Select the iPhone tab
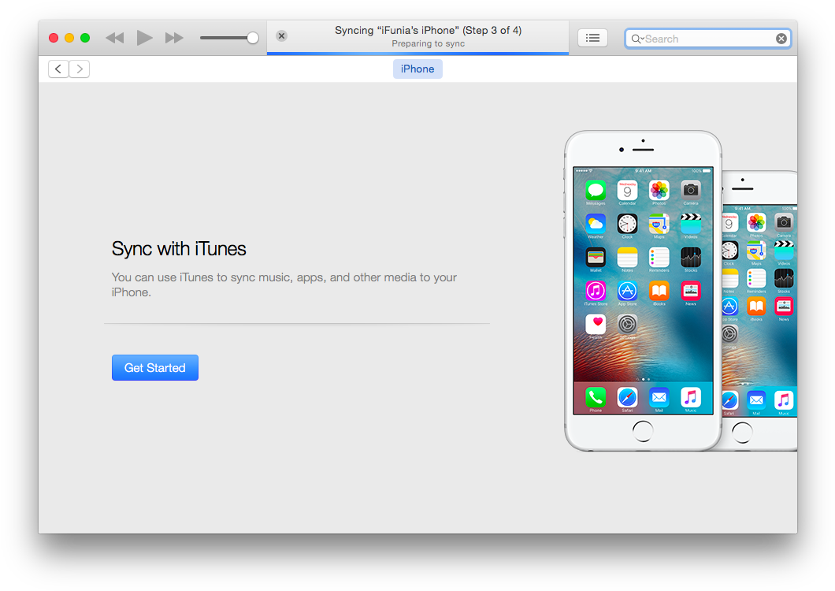Image resolution: width=835 pixels, height=591 pixels. click(417, 69)
